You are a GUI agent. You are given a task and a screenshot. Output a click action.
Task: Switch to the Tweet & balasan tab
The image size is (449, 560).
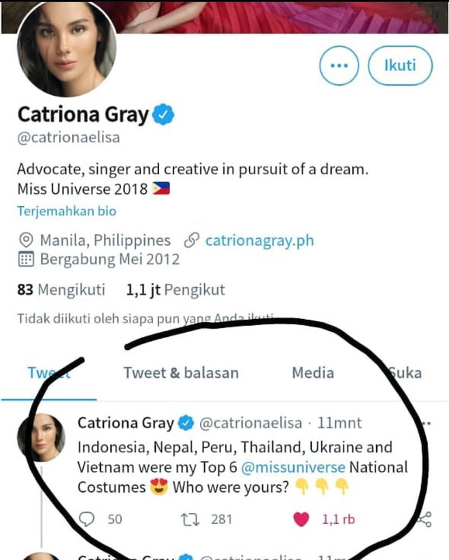point(181,372)
